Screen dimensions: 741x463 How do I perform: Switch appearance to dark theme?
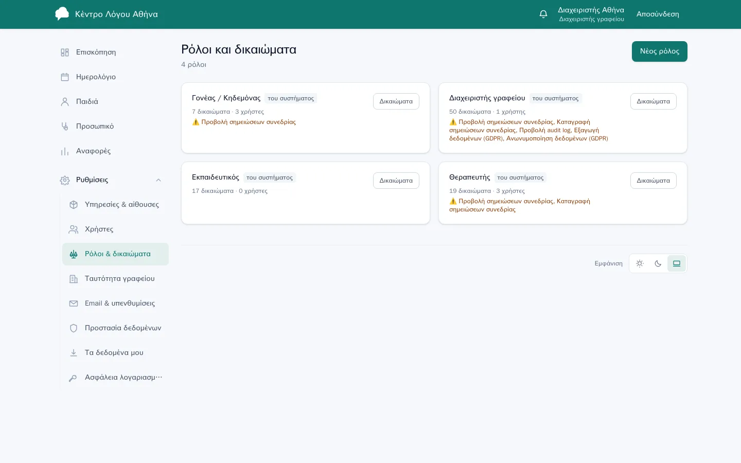(658, 263)
